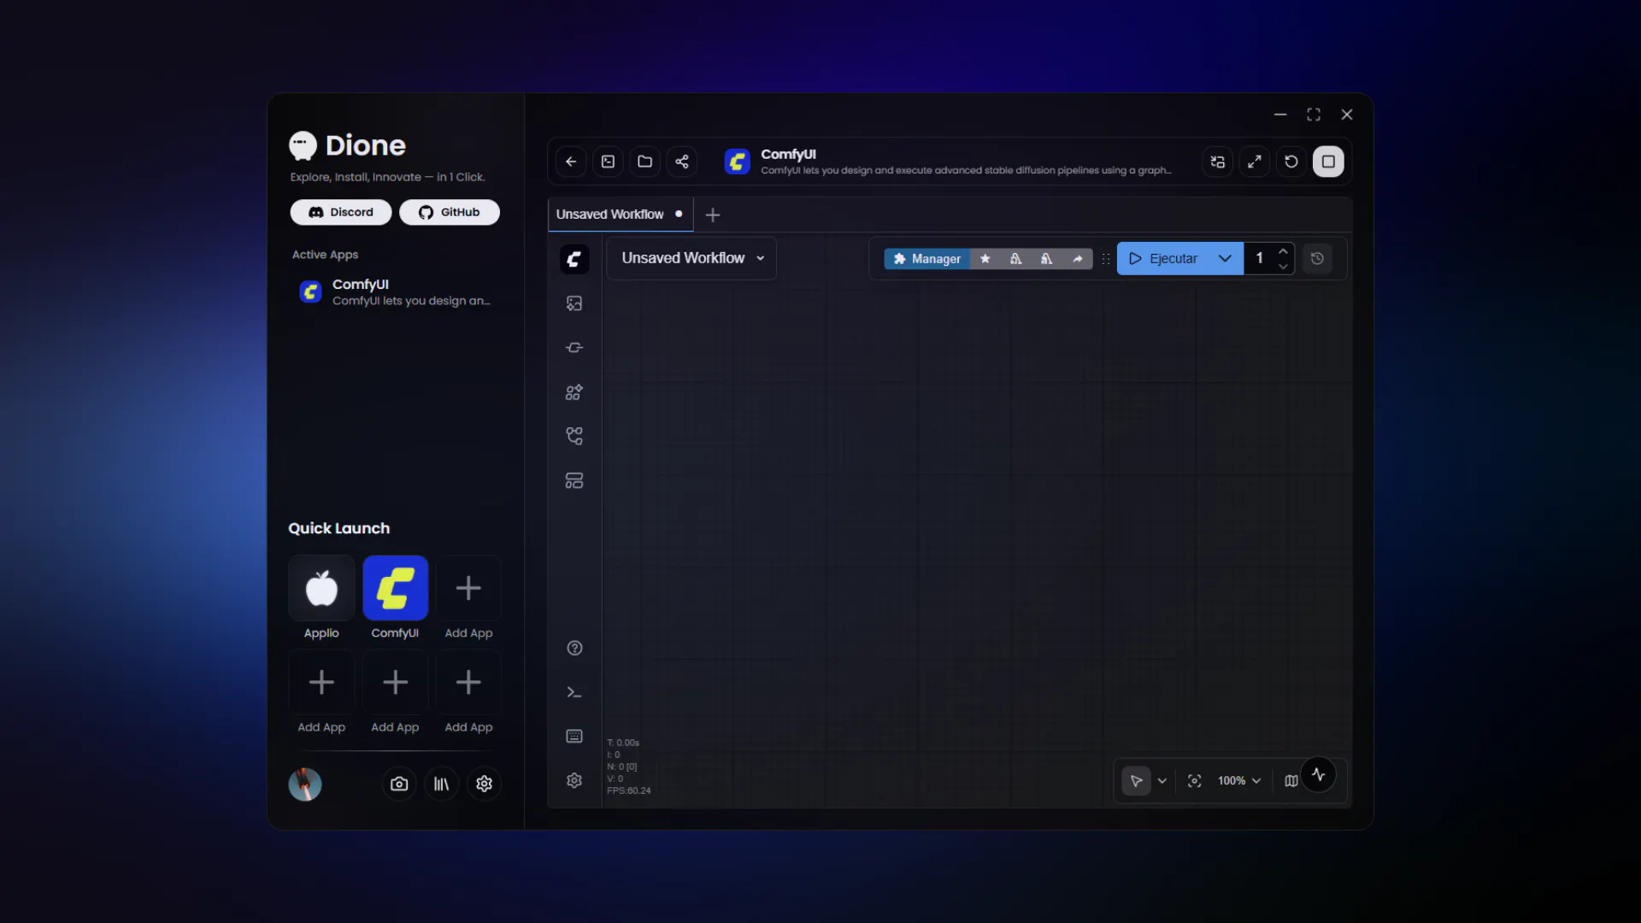The width and height of the screenshot is (1641, 923).
Task: Decrease the batch count with down arrow
Action: (x=1283, y=267)
